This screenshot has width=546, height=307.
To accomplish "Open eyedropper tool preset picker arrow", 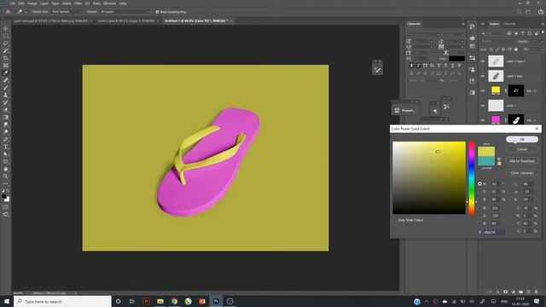I will tap(26, 12).
